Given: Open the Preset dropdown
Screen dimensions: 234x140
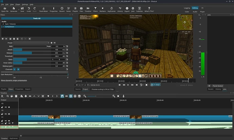Looking at the screenshot, I should click(x=31, y=43).
